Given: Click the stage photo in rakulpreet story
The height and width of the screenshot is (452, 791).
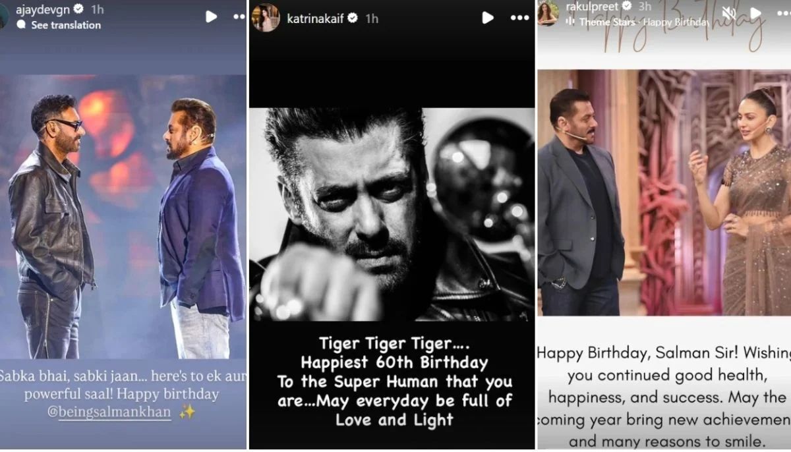Looking at the screenshot, I should pyautogui.click(x=664, y=192).
